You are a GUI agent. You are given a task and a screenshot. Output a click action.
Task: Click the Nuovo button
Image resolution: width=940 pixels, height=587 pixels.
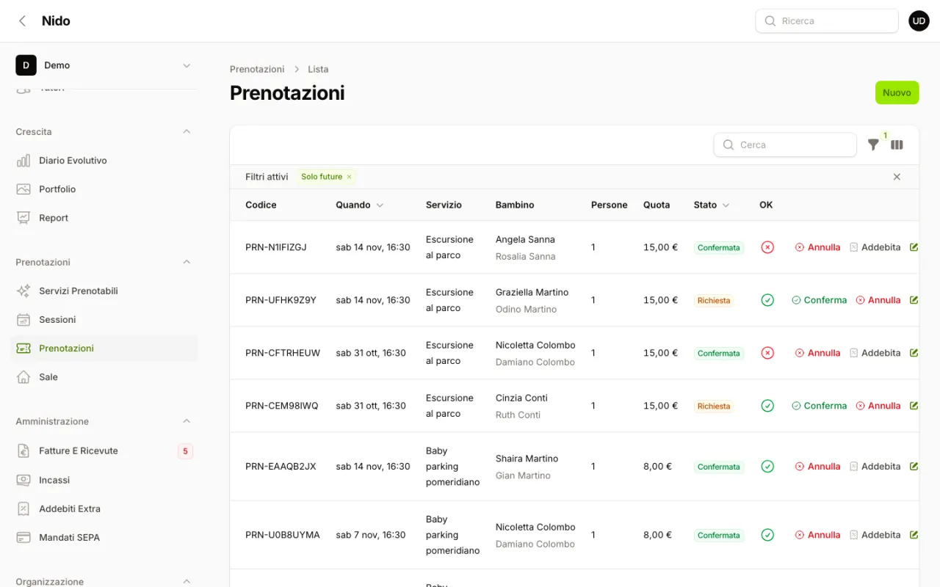pyautogui.click(x=897, y=92)
